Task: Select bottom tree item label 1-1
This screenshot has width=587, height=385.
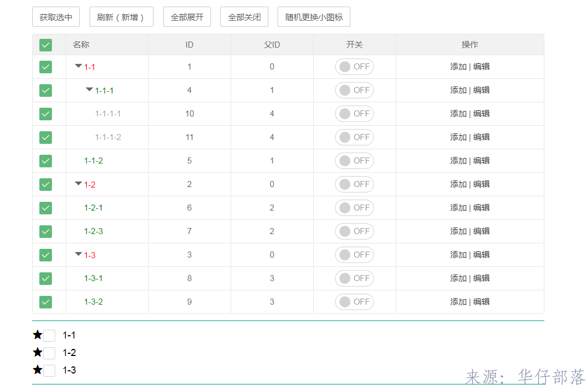Action: [x=69, y=335]
